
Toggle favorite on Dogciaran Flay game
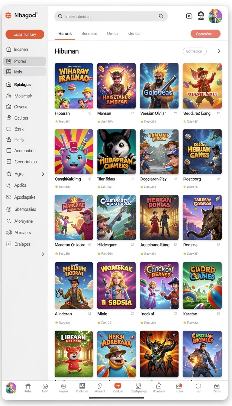(x=175, y=179)
